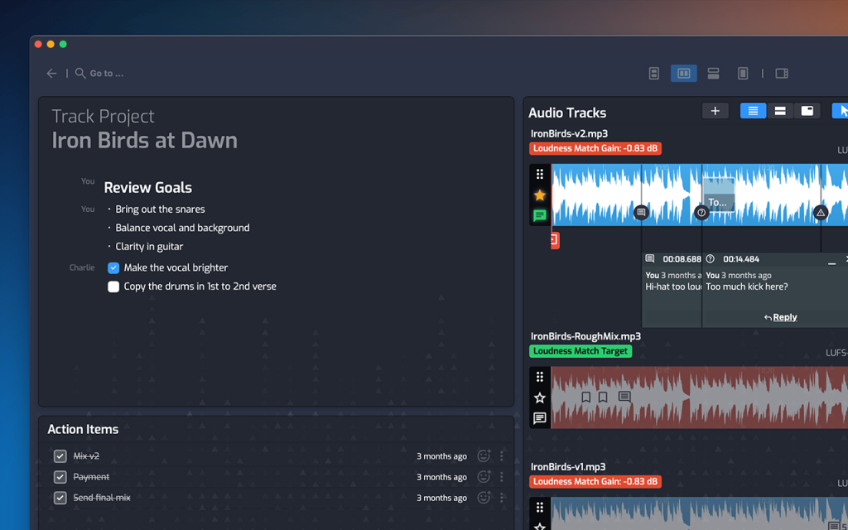848x530 pixels.
Task: Star the IronBirds-RoughMix track
Action: coord(540,398)
